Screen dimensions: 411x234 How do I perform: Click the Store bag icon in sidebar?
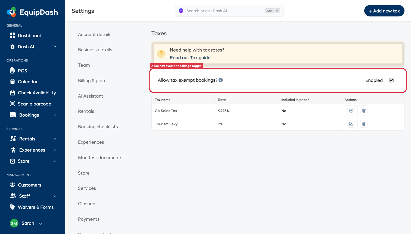(13, 161)
